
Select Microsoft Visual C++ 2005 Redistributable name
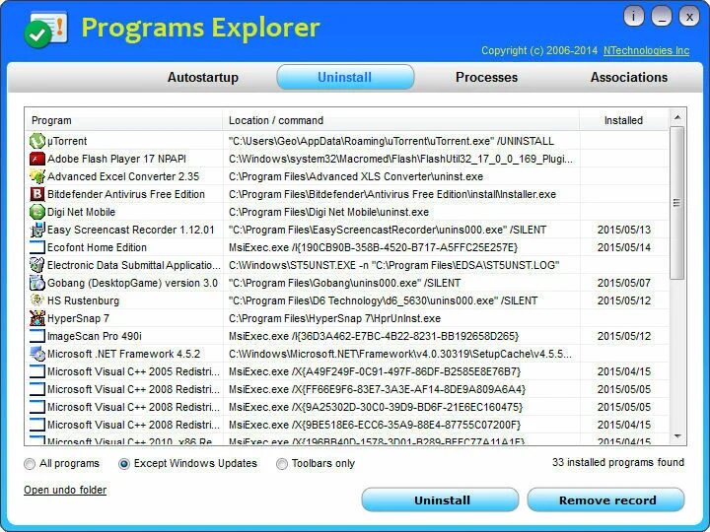[x=133, y=371]
